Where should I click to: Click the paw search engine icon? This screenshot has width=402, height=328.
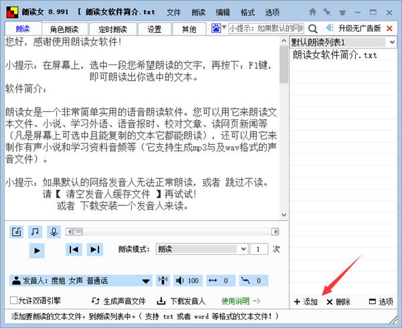(x=216, y=28)
